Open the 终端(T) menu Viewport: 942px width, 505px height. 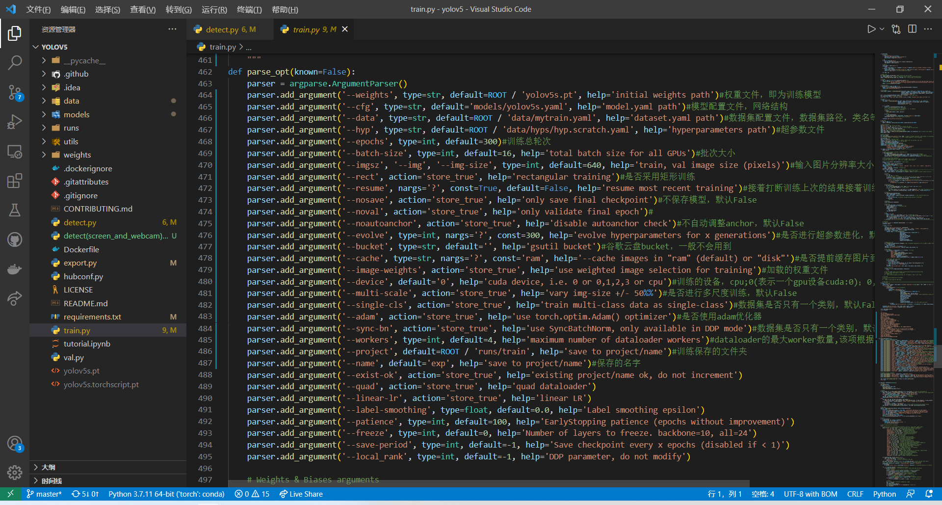click(x=249, y=9)
